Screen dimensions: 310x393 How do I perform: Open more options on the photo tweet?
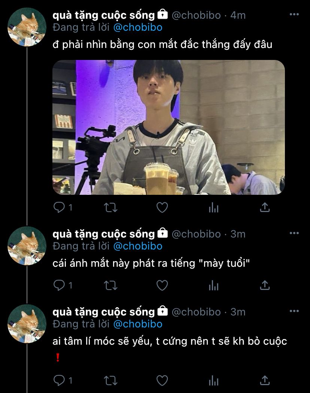pyautogui.click(x=294, y=15)
